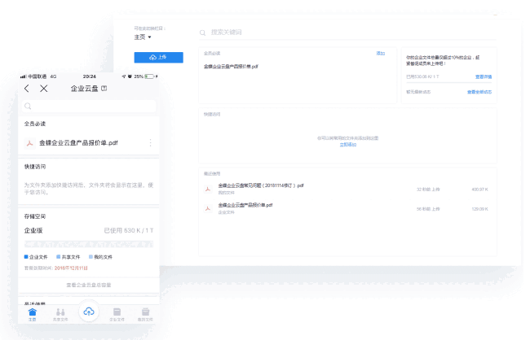
Task: Switch to 共享文件 tab in mobile bottom bar
Action: (60, 315)
